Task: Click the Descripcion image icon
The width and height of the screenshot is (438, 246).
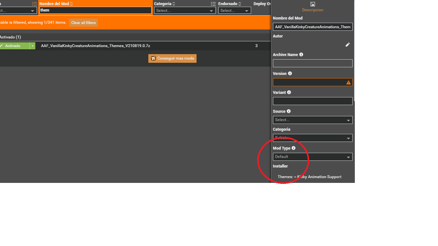Action: coord(312,4)
